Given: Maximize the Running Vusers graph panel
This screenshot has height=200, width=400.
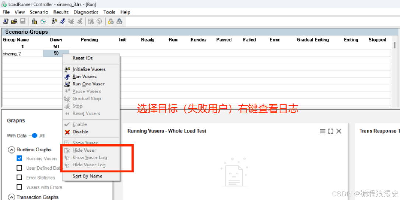Looking at the screenshot, I should (331, 131).
